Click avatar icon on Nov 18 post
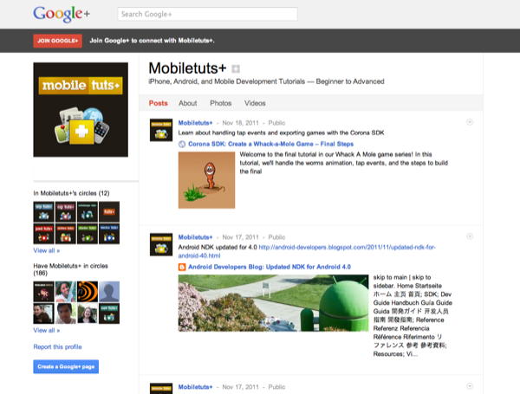Image resolution: width=520 pixels, height=394 pixels. [x=161, y=130]
